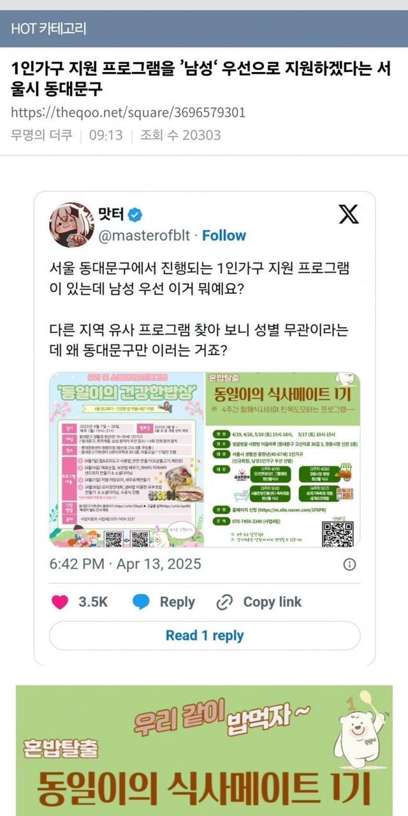408x816 pixels.
Task: Open the green 식사메이트 1기 poster thumbnail
Action: (282, 459)
